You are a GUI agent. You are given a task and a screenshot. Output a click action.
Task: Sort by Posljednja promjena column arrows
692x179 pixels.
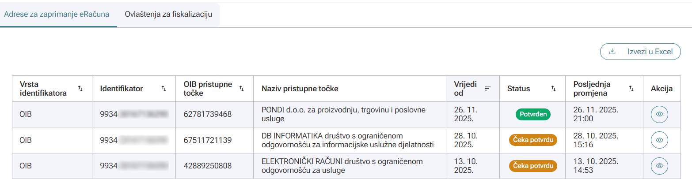[631, 89]
